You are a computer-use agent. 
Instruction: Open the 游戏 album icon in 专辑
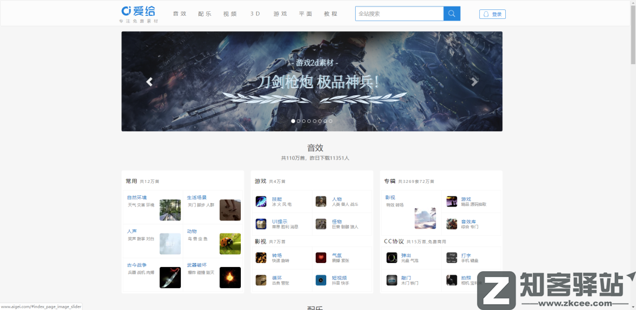452,201
